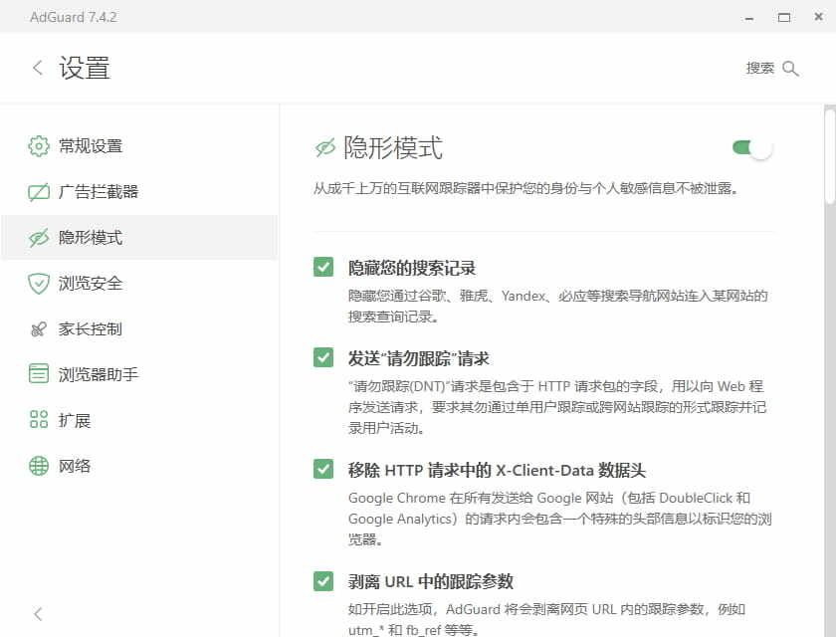Click the AdGuard 7.4.2 window title
The image size is (836, 637).
click(74, 17)
